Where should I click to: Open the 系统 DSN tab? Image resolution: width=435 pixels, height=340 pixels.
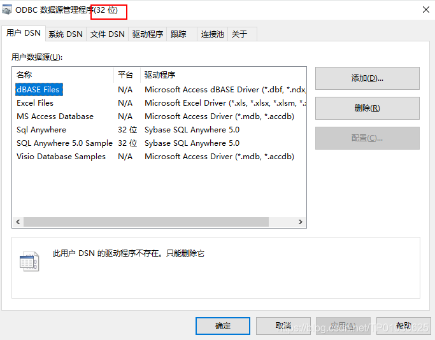[66, 34]
